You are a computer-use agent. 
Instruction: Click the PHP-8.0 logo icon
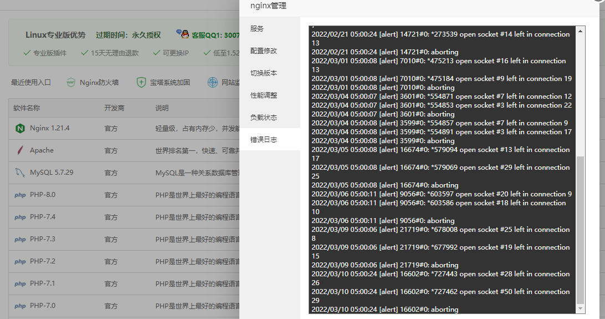pyautogui.click(x=20, y=195)
